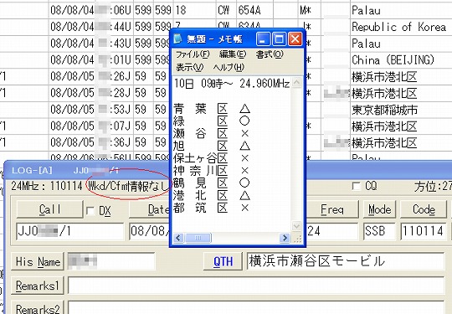This screenshot has height=314, width=452.
Task: Open the 書式(O) menu in Notepad
Action: click(270, 54)
